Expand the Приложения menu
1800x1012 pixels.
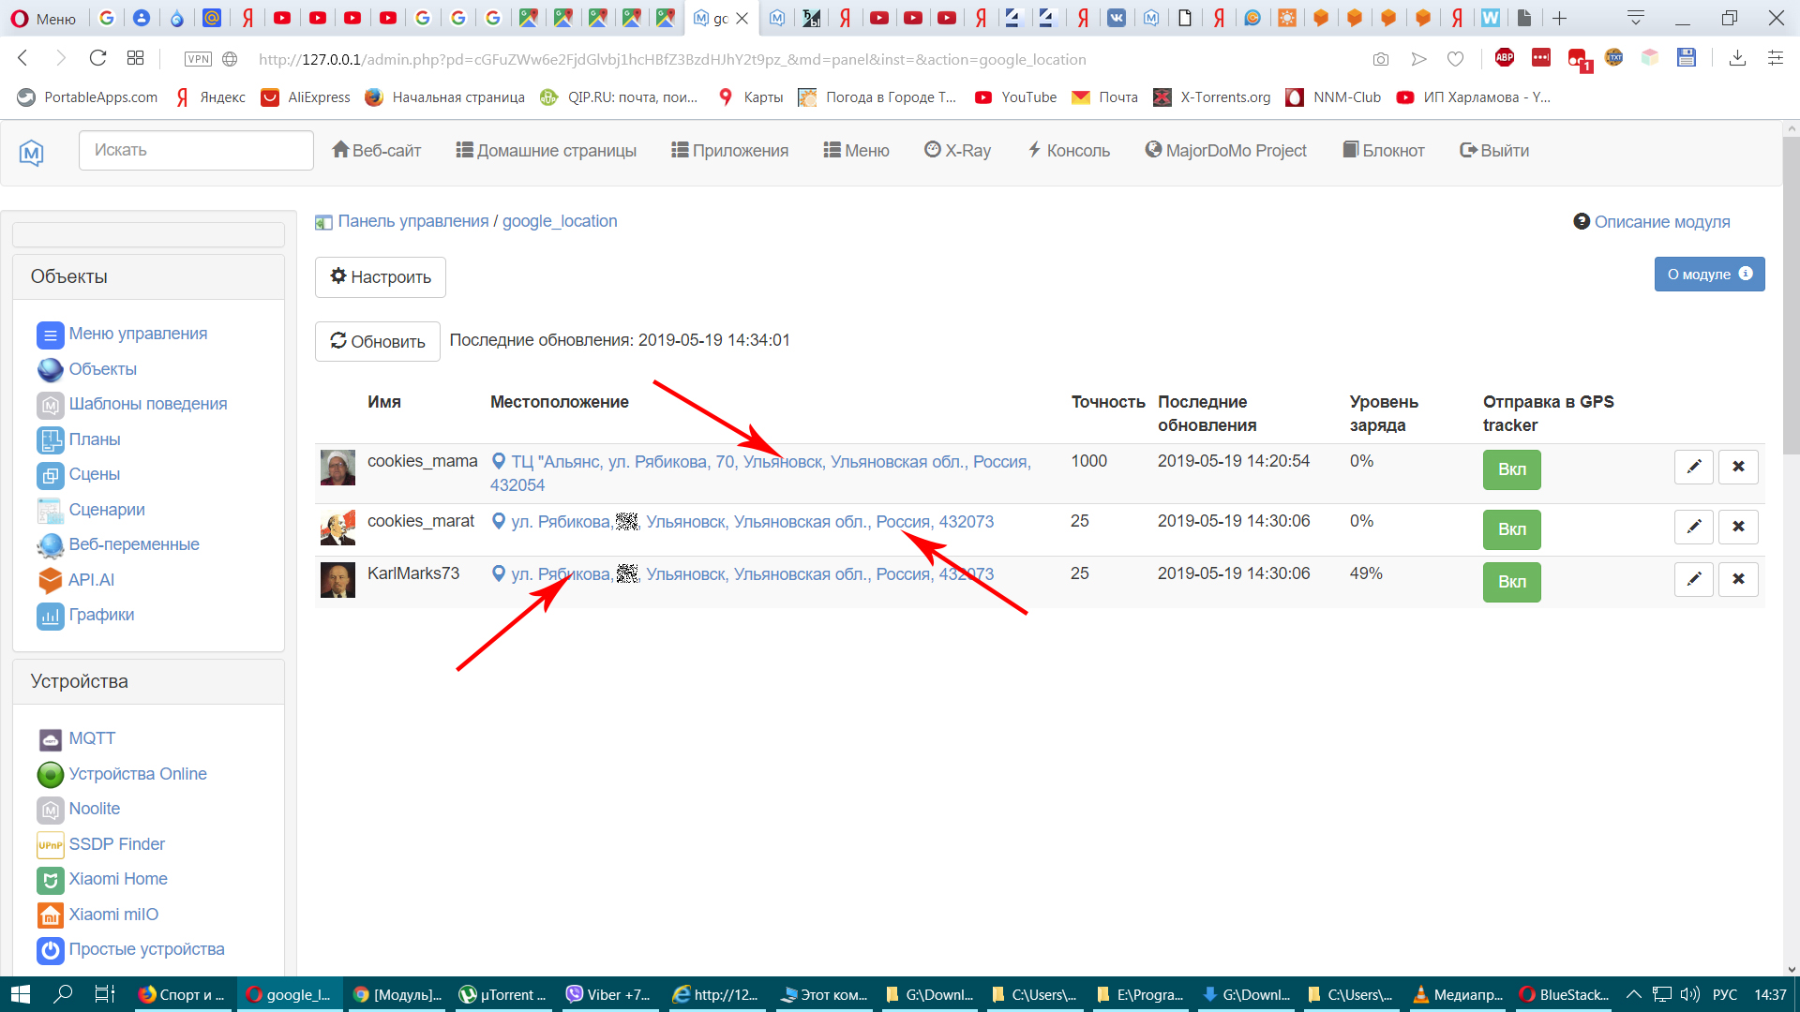pyautogui.click(x=729, y=151)
